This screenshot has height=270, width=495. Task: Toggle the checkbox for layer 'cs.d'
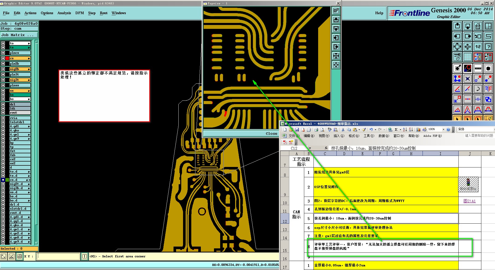pos(3,180)
